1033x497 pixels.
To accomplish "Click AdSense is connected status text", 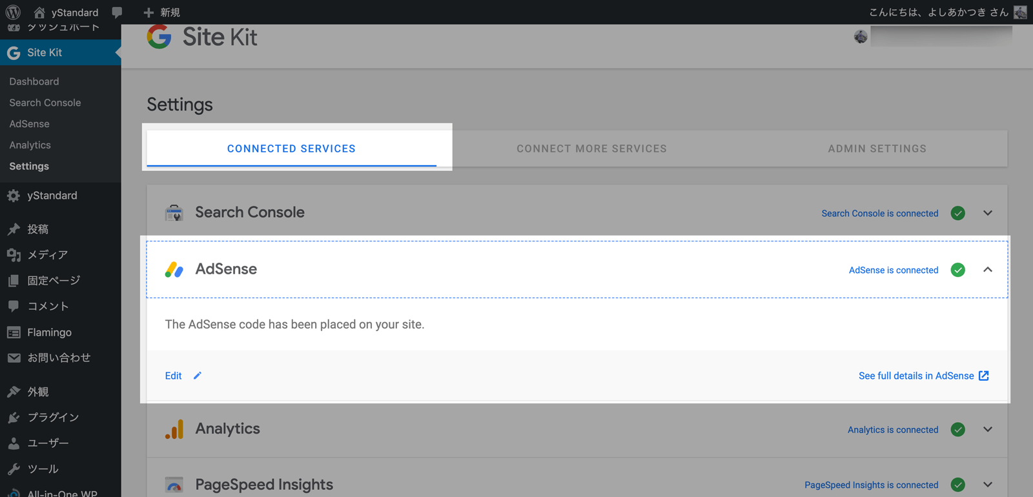I will (x=894, y=270).
